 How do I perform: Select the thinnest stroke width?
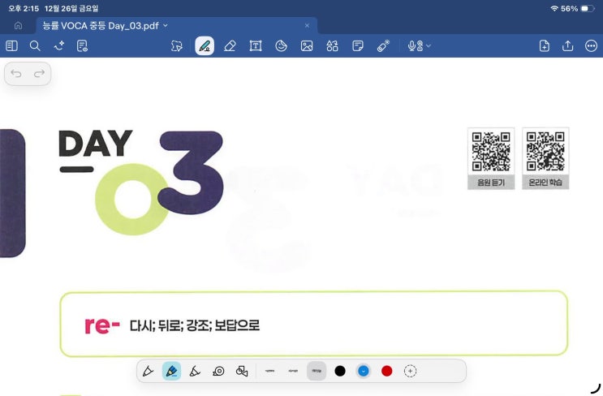(x=269, y=371)
